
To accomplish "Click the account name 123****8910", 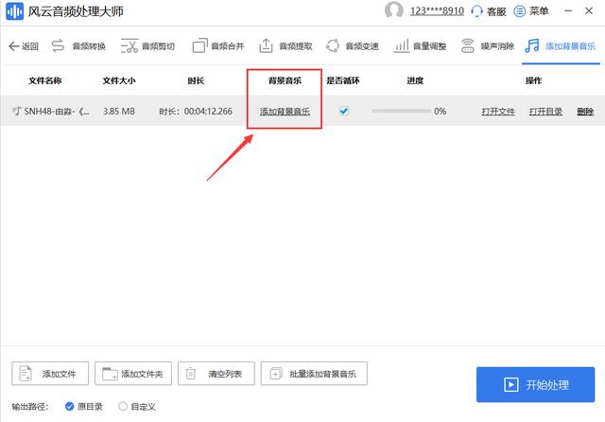I will (437, 10).
